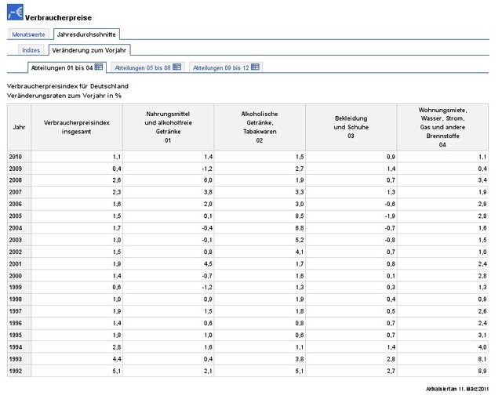This screenshot has width=502, height=399.
Task: Select the 1997 year row label
Action: 16,311
